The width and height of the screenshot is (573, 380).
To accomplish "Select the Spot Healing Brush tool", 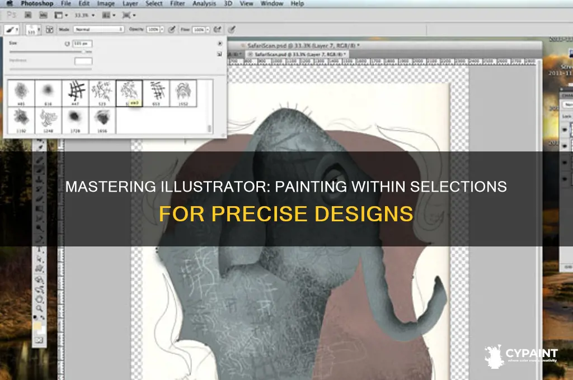I will tap(39, 160).
